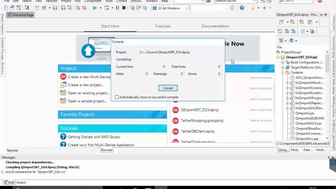This screenshot has height=189, width=336.
Task: Click the Remove file from project icon
Action: [84, 8]
